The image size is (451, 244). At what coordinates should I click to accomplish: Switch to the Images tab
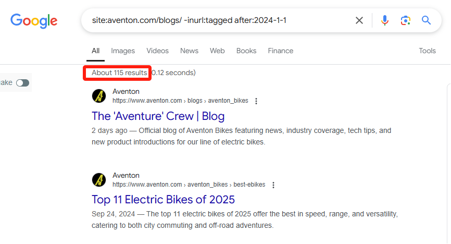click(123, 51)
